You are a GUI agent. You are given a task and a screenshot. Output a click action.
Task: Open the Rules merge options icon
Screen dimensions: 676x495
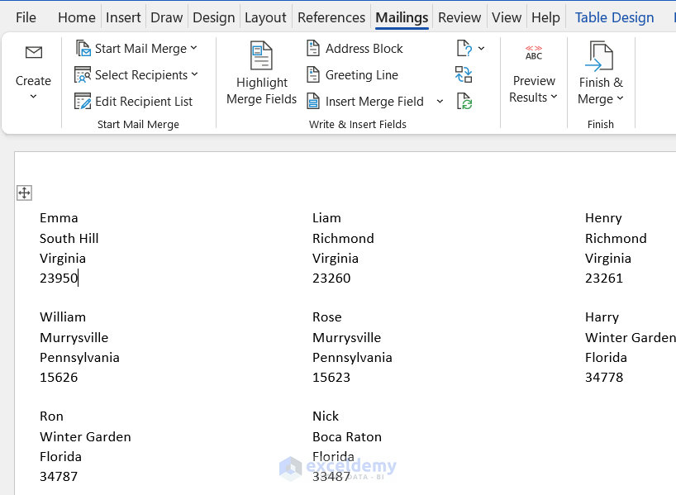[x=463, y=48]
